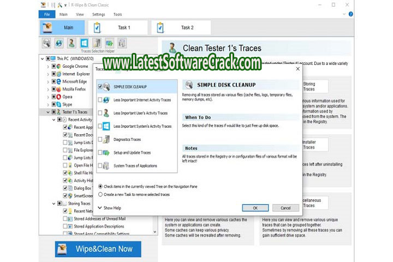Viewport: 393px width, 262px height.
Task: Click the Setup and Update Traces icon in dialog
Action: coord(106,152)
